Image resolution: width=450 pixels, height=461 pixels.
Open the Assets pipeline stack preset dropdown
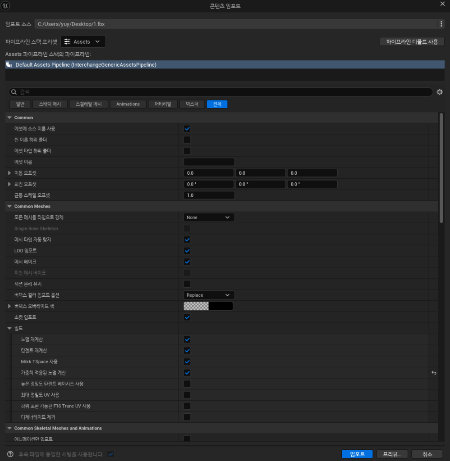83,42
